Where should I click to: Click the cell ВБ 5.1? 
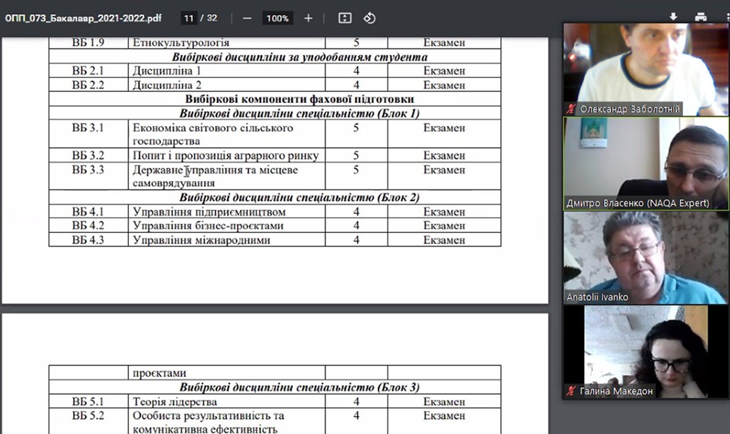click(88, 402)
